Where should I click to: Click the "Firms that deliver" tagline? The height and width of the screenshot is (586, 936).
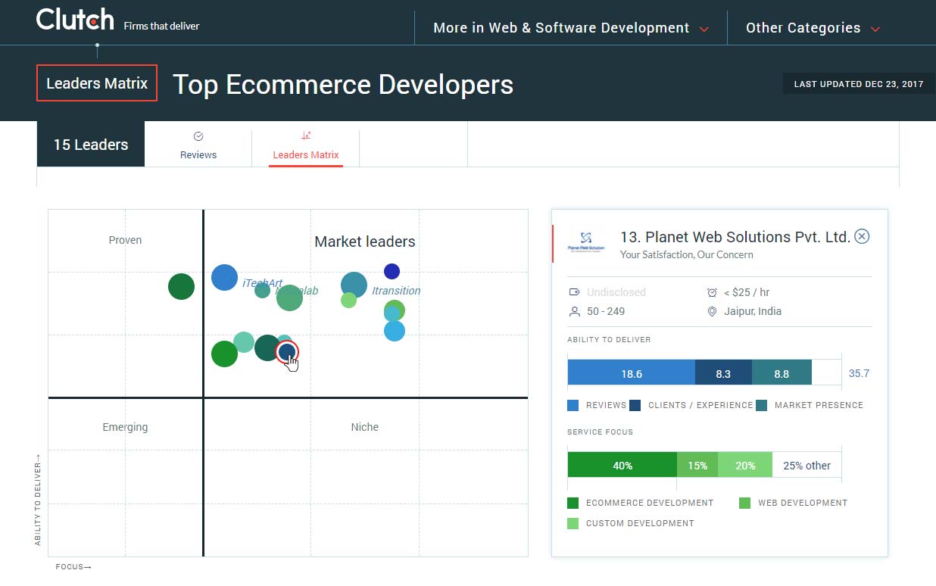[x=161, y=26]
